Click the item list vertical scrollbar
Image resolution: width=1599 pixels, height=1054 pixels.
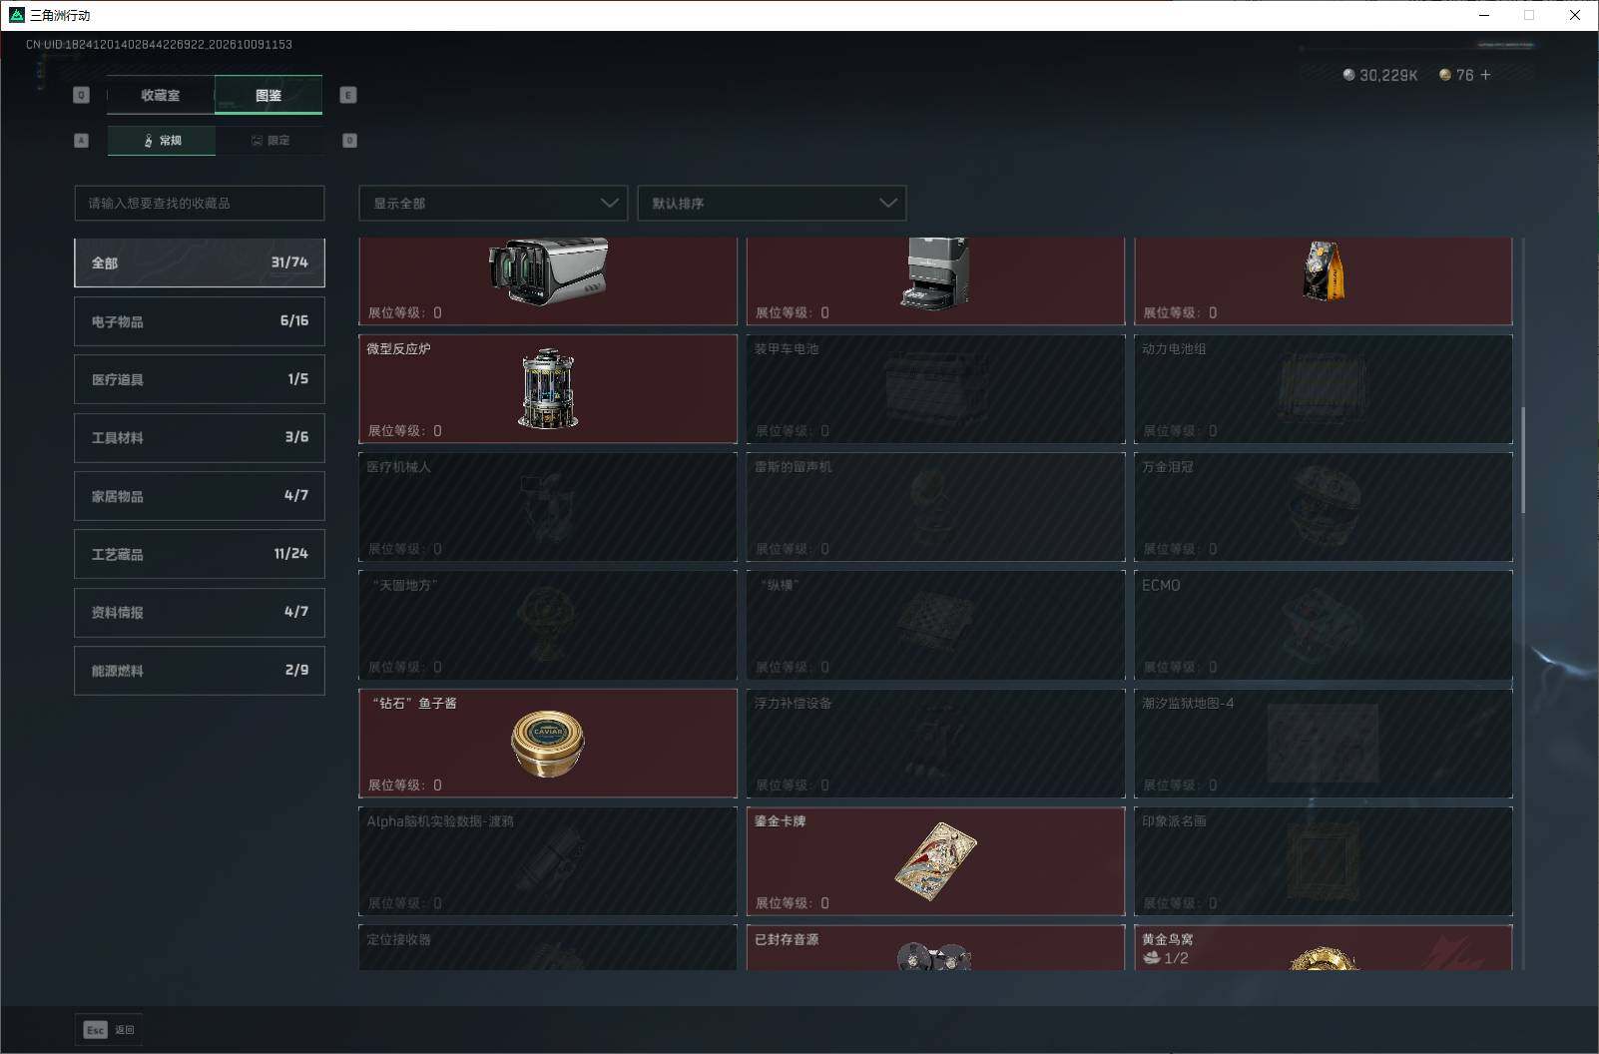tap(1523, 460)
